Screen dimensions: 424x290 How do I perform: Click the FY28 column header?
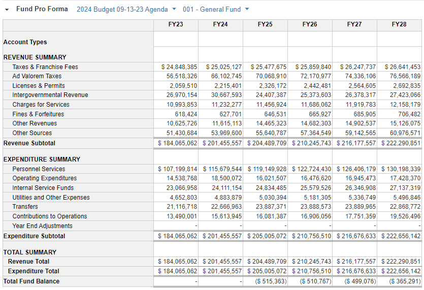399,24
